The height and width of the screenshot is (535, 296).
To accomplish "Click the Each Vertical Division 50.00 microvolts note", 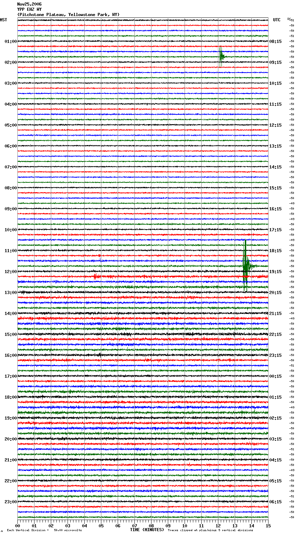I will click(44, 530).
